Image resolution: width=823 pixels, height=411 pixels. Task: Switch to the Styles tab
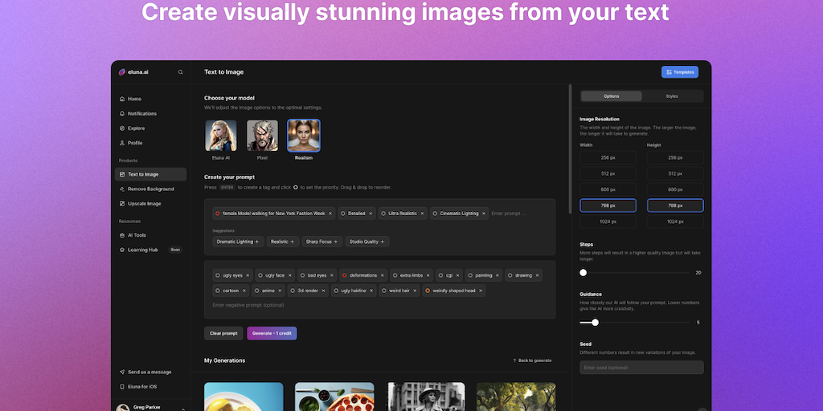(x=672, y=96)
